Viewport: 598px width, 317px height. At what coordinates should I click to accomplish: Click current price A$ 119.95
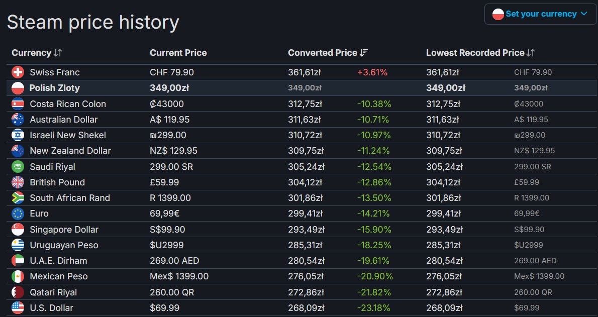click(x=170, y=120)
